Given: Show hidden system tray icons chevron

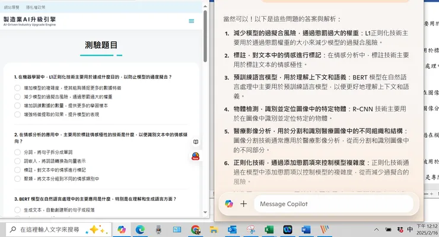Looking at the screenshot, I should coord(376,230).
